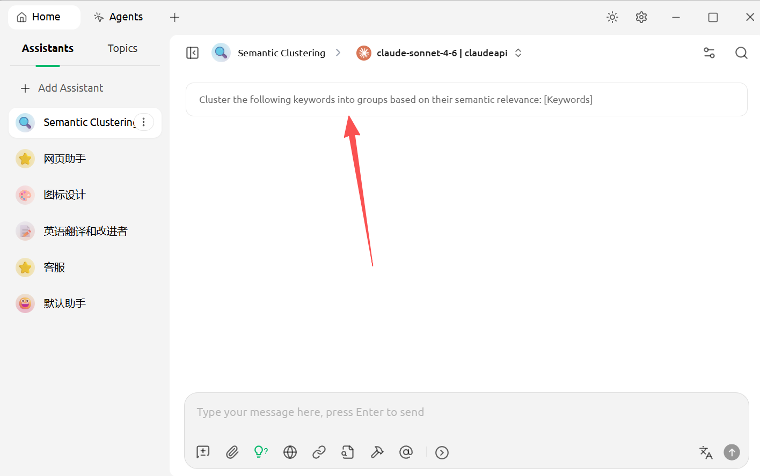The image size is (760, 476).
Task: Click the mention models @ icon
Action: (x=406, y=452)
